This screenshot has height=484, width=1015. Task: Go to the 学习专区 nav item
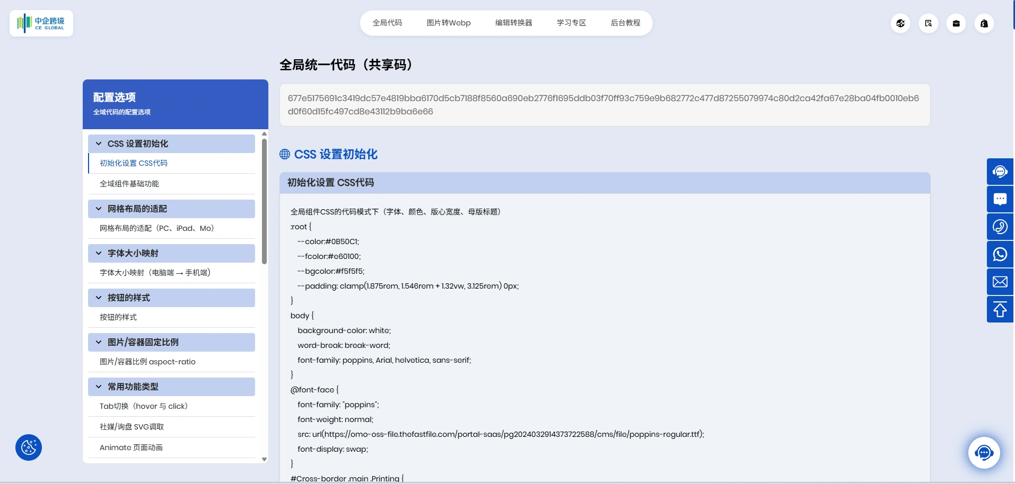(x=571, y=23)
